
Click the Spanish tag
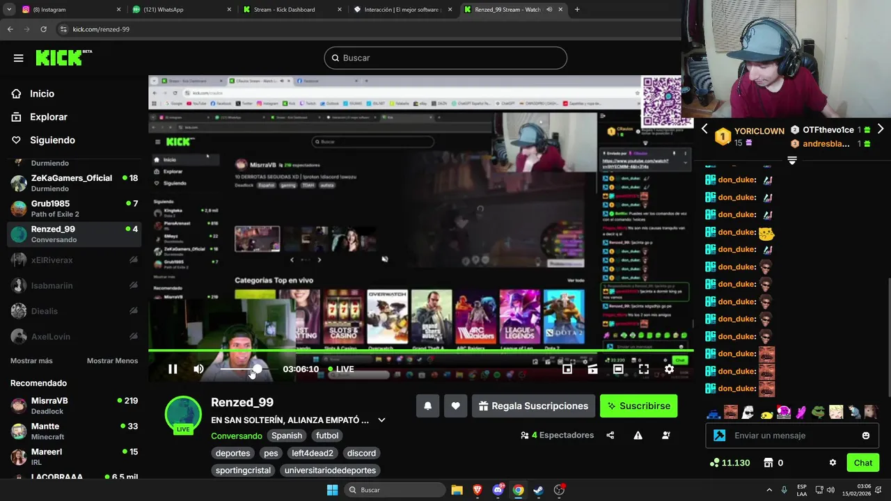[x=287, y=436]
